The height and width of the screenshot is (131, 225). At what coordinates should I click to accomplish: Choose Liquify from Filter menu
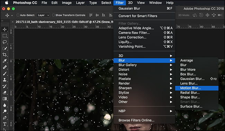tap(144, 42)
